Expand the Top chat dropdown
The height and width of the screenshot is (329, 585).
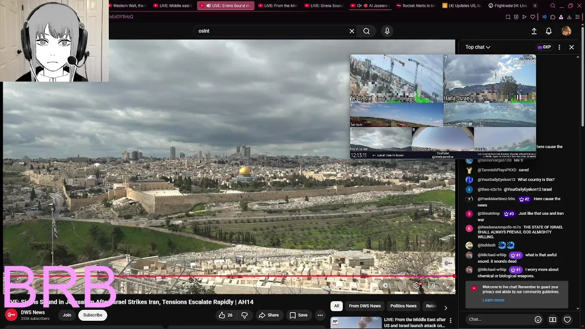pyautogui.click(x=478, y=47)
